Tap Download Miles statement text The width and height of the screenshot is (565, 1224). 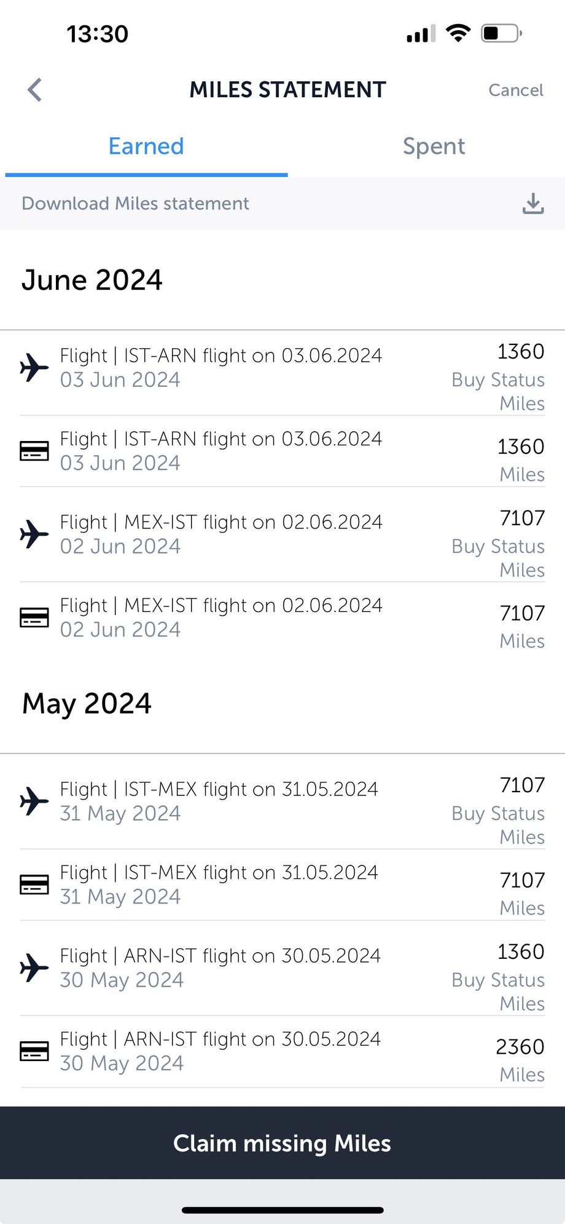135,204
